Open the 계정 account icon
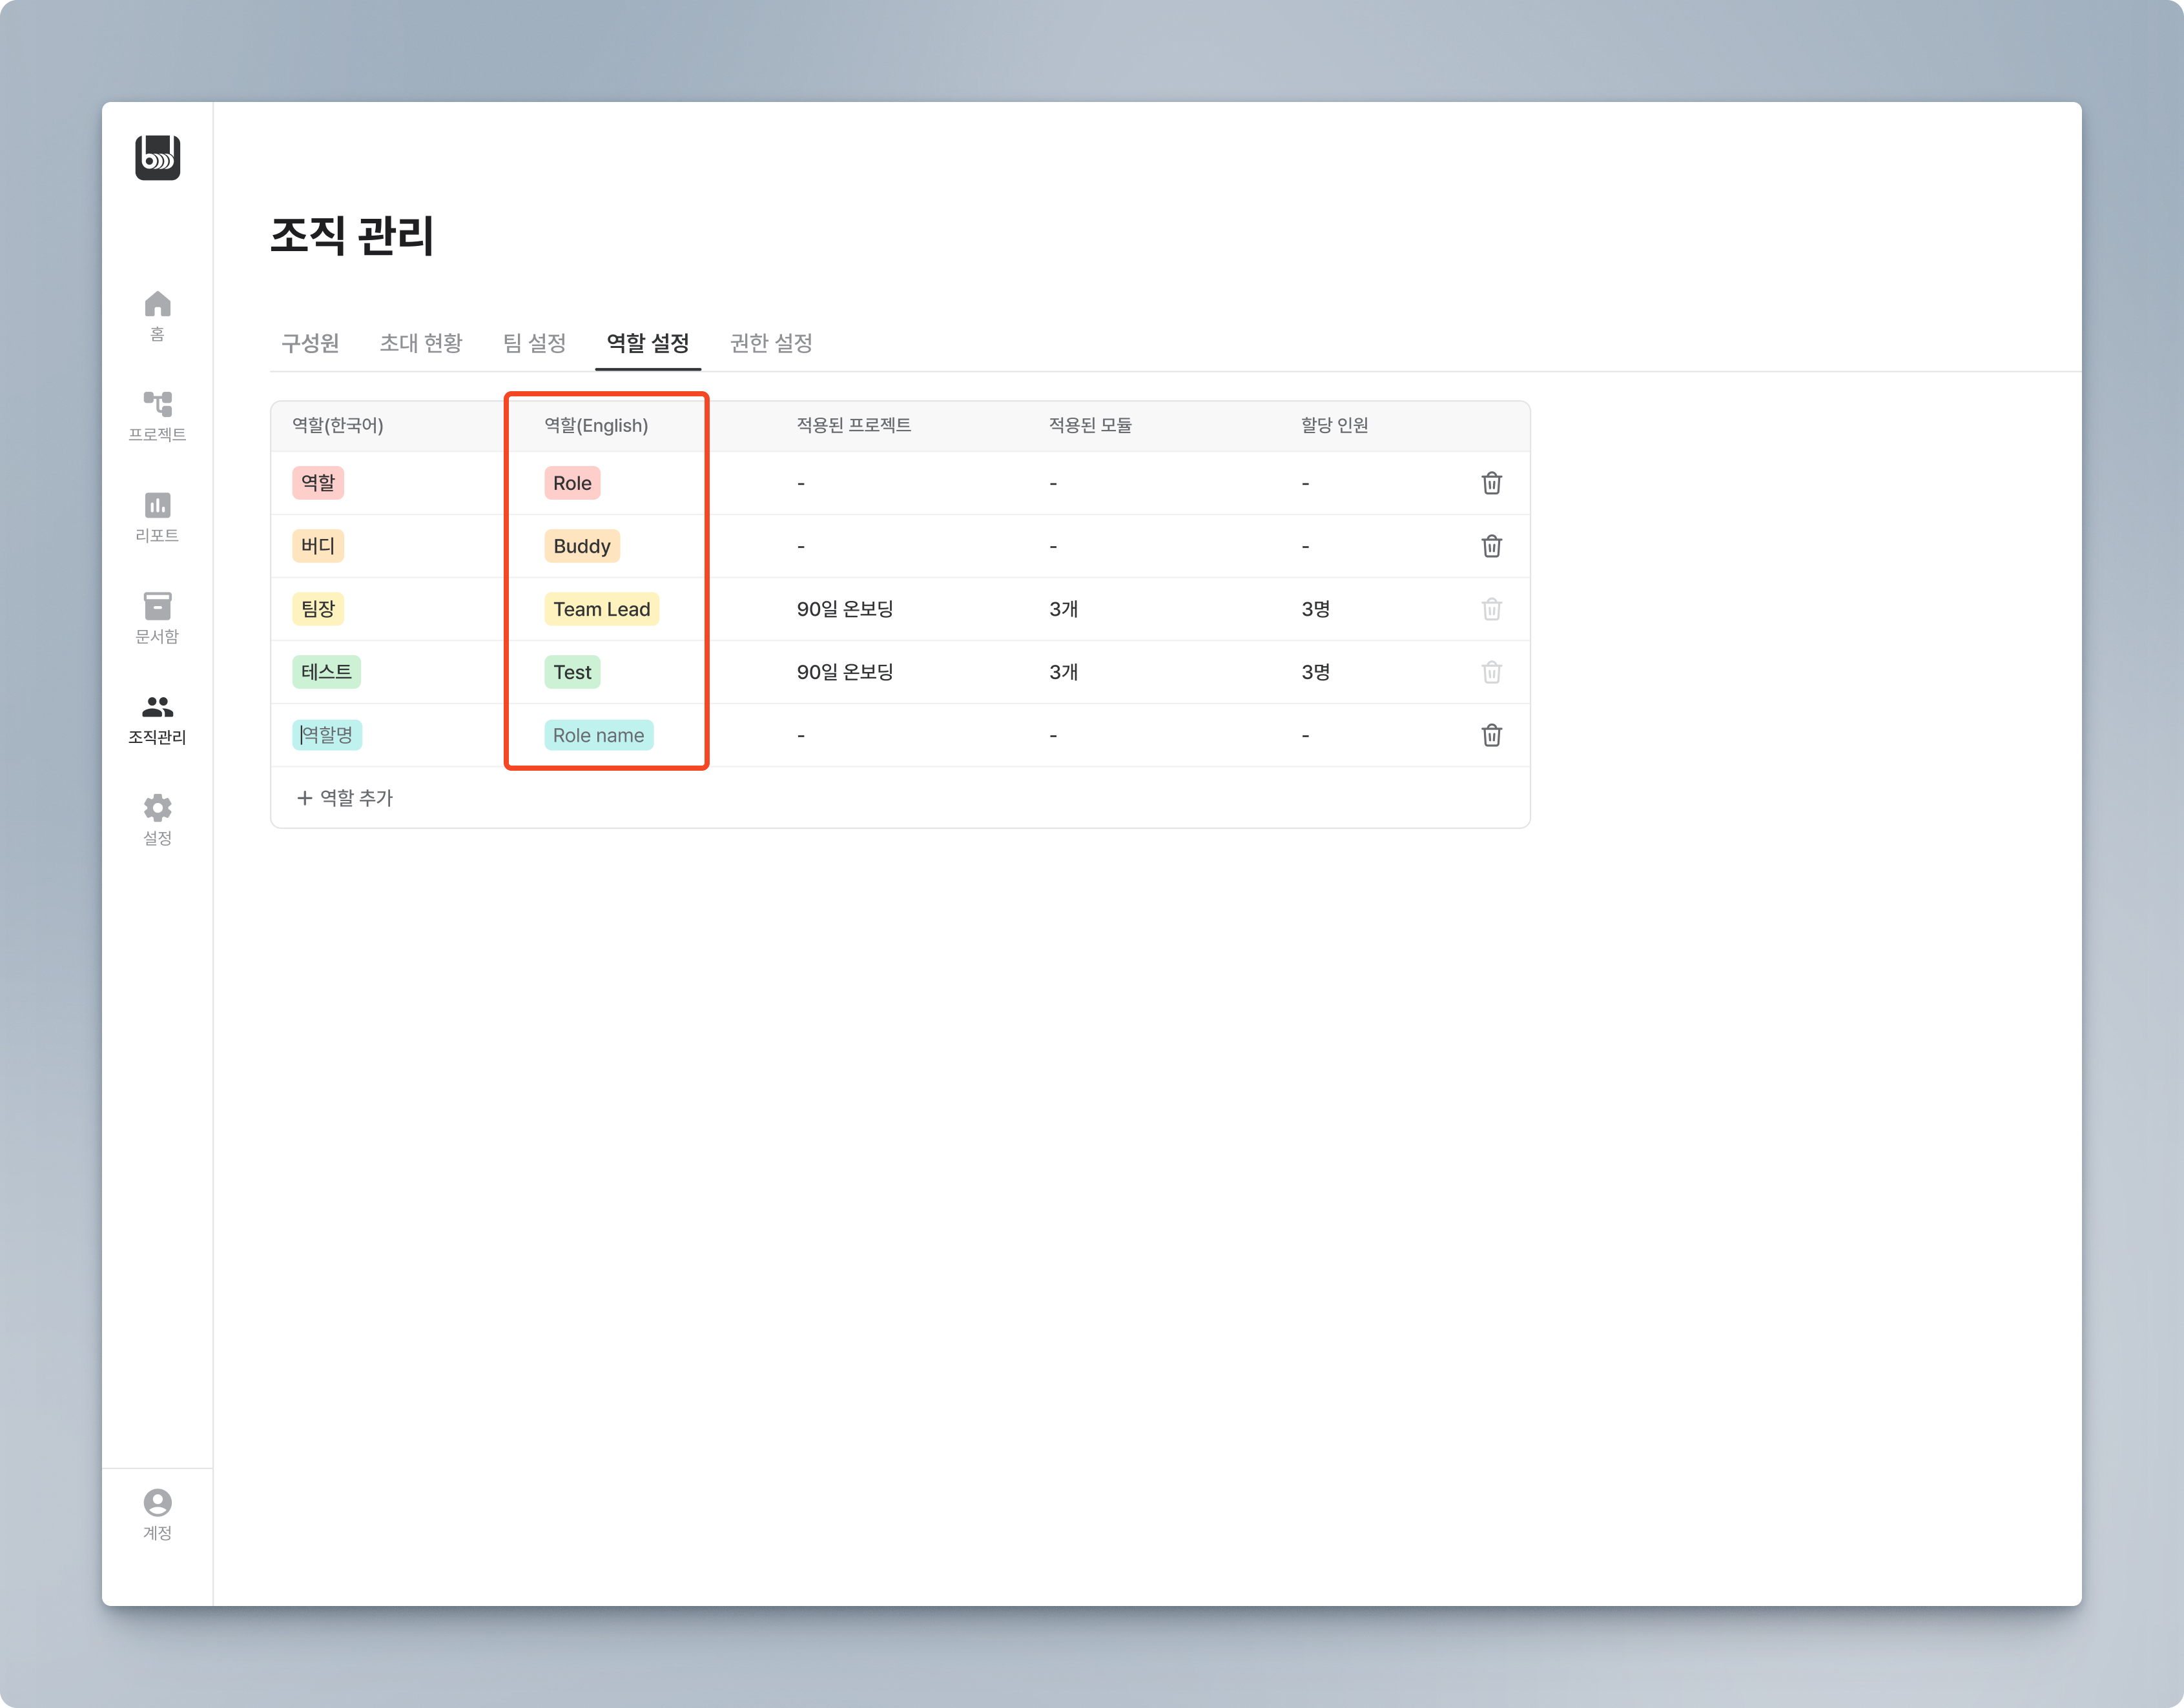2184x1708 pixels. pos(157,1514)
